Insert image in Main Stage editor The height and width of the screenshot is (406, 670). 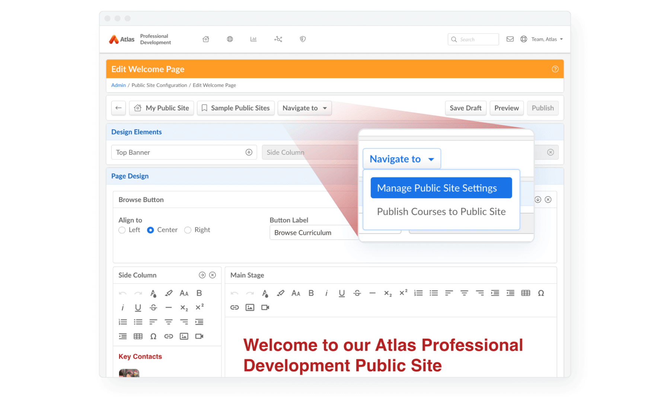coord(250,307)
